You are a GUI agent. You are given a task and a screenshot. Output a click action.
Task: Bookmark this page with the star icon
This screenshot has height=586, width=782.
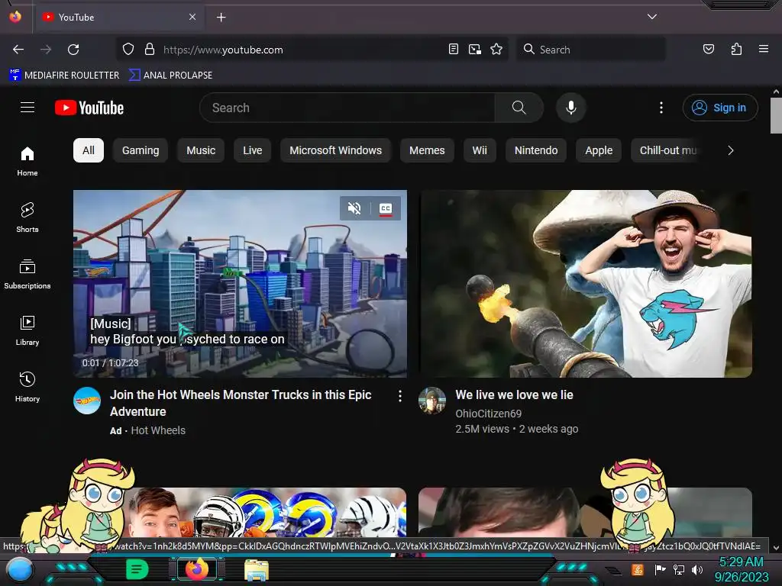tap(496, 50)
